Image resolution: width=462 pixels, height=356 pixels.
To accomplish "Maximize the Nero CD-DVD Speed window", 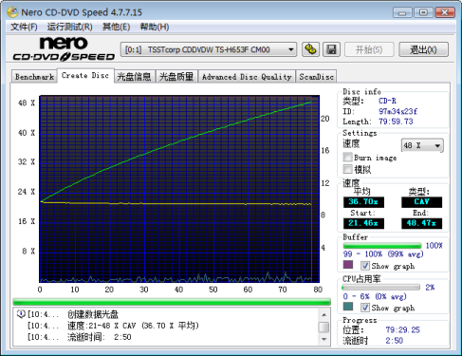I will 423,12.
